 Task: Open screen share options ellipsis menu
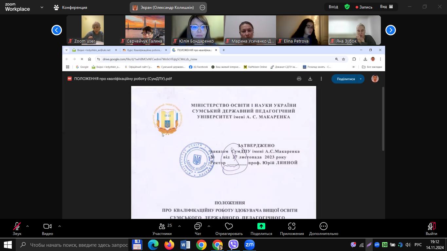click(202, 8)
